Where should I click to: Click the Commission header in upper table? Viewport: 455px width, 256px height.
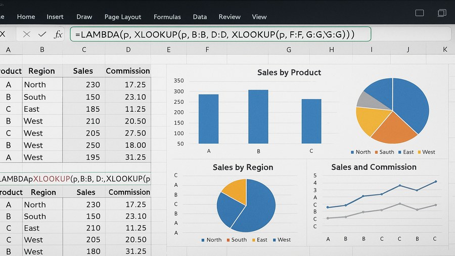click(x=128, y=71)
